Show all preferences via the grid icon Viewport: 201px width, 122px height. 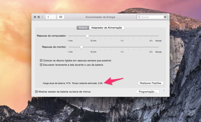61,17
